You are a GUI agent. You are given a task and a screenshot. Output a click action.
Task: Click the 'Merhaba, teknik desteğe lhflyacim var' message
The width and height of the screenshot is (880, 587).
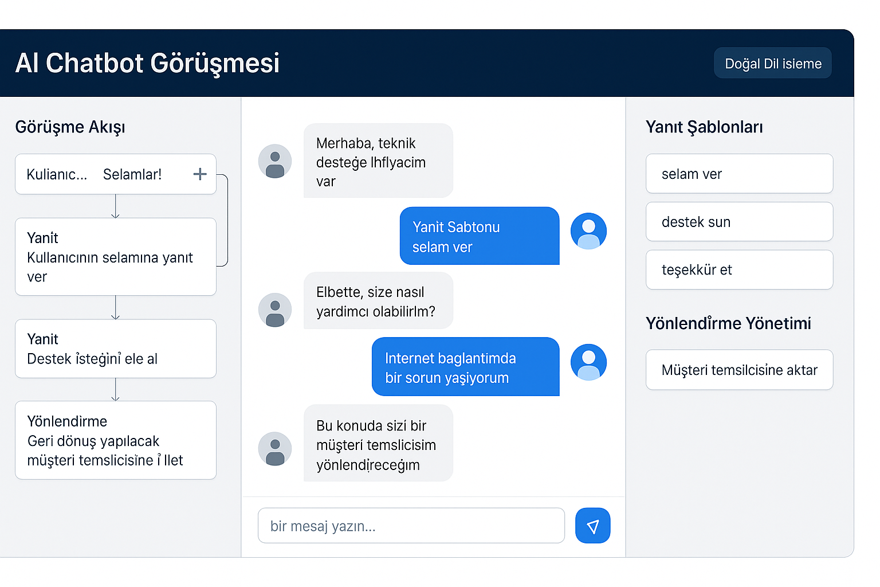(x=378, y=161)
